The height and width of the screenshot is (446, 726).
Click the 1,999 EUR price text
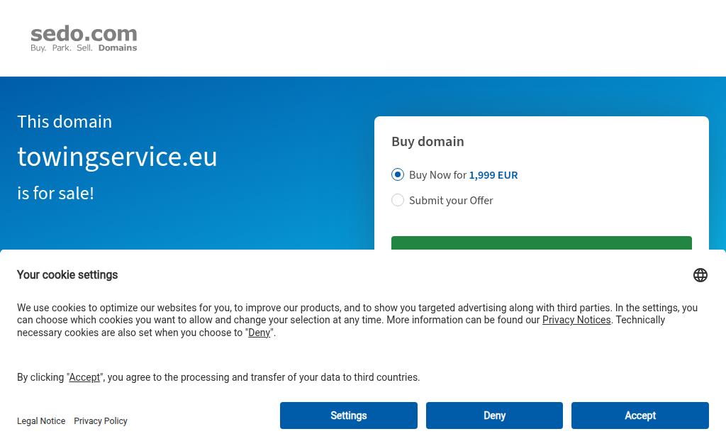[x=493, y=175]
